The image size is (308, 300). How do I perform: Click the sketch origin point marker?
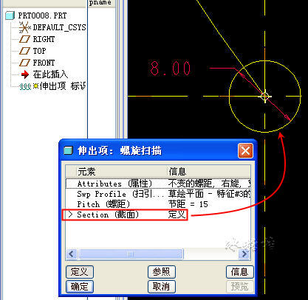pos(265,96)
